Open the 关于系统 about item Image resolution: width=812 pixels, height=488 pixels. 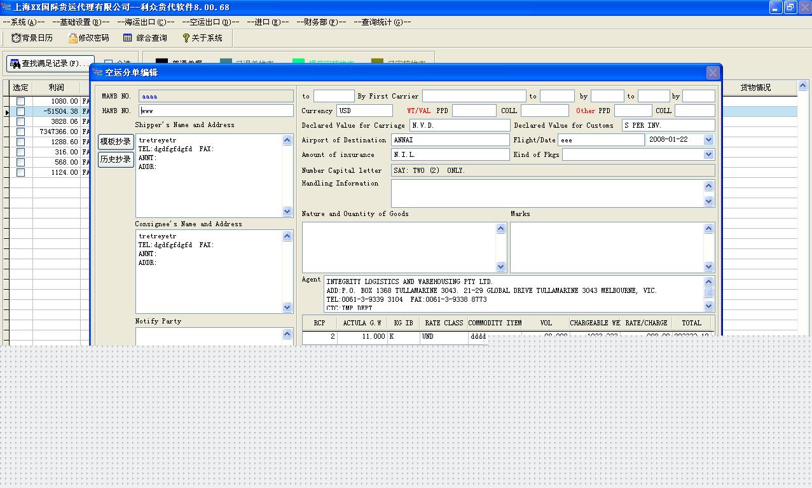(202, 38)
